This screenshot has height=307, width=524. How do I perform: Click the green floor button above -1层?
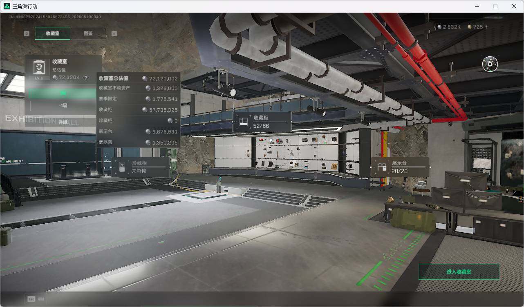tap(63, 93)
